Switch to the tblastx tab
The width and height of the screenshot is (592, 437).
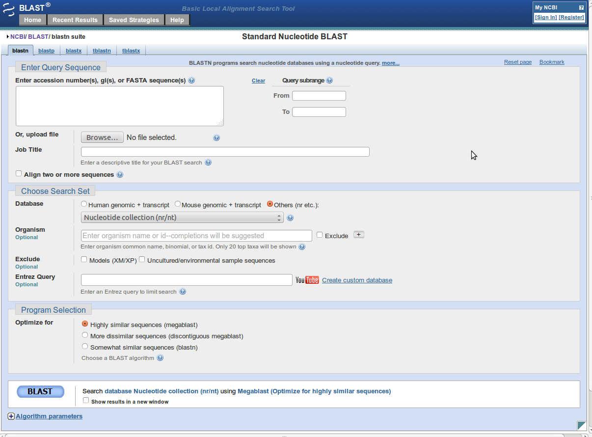point(131,51)
